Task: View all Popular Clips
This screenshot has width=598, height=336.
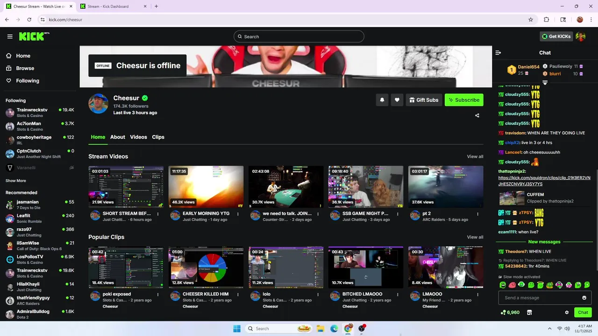Action: [x=475, y=237]
